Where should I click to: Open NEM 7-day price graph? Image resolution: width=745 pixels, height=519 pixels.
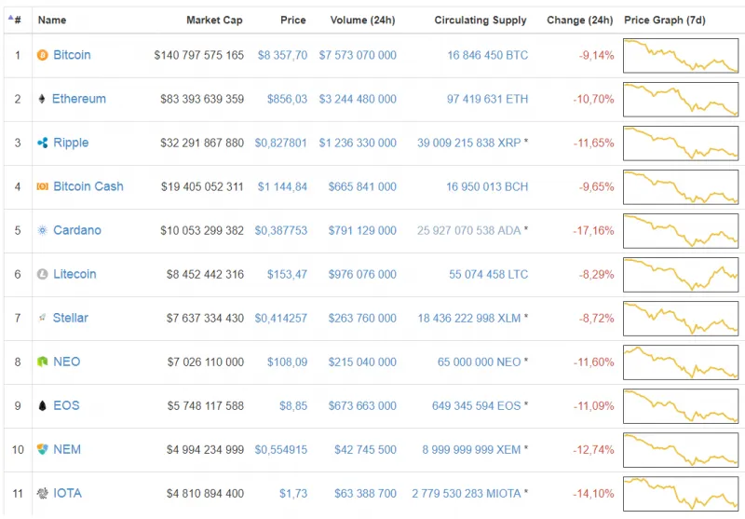[x=681, y=450]
